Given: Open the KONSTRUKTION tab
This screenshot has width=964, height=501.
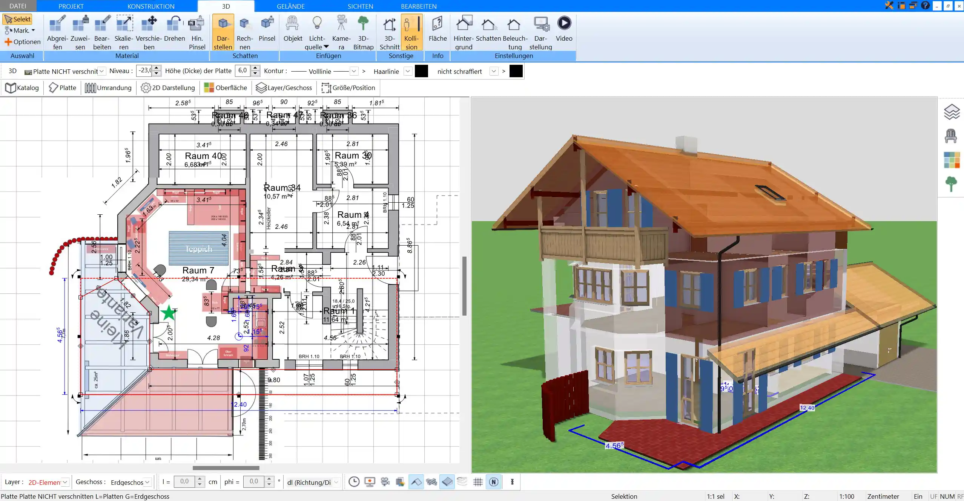Looking at the screenshot, I should (151, 6).
